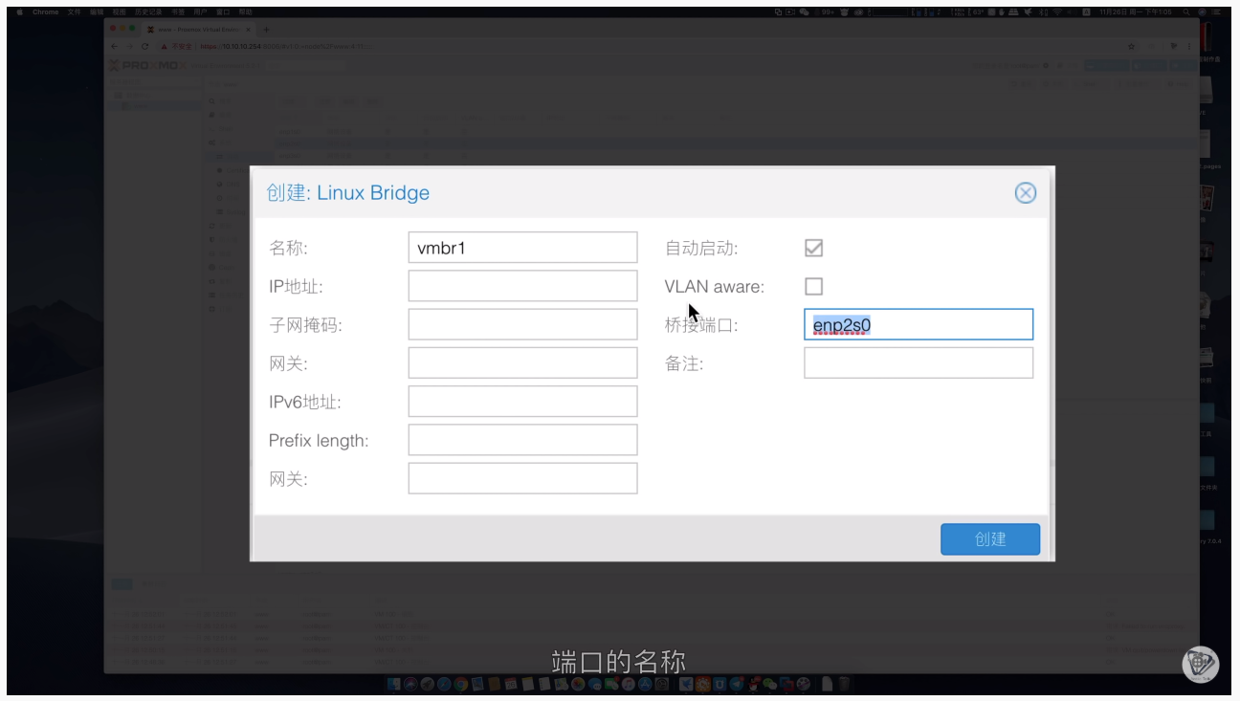Open Safari from the dock
1240x701 pixels.
coord(444,684)
